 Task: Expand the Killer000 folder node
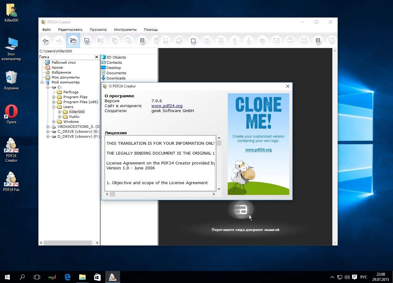point(60,112)
